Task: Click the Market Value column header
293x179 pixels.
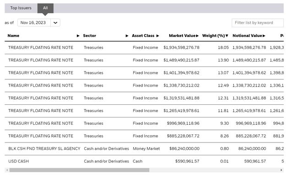Action: (182, 36)
